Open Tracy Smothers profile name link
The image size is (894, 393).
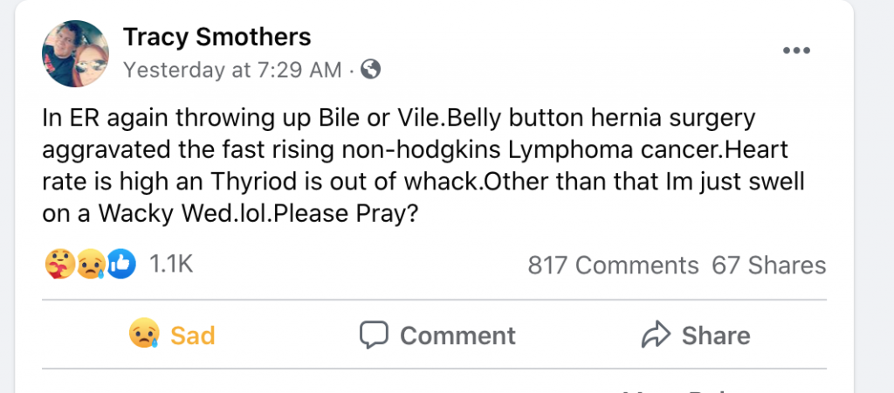click(x=217, y=37)
